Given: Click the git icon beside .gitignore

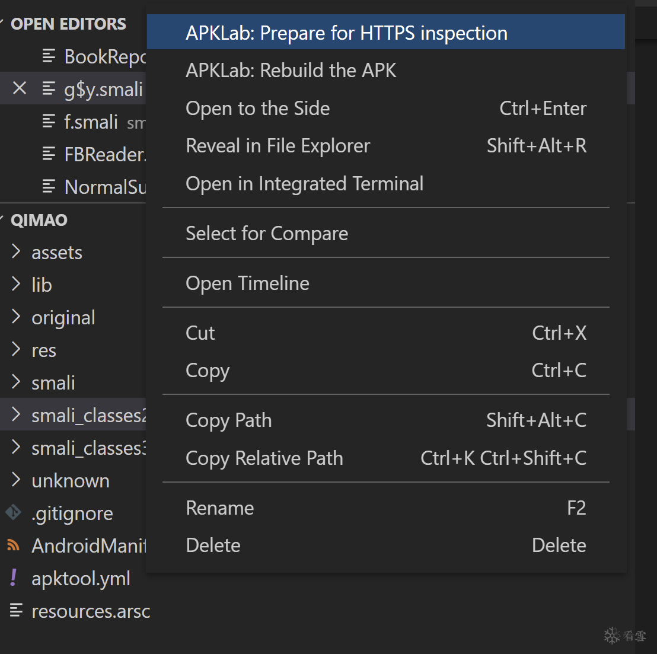Looking at the screenshot, I should [x=13, y=512].
